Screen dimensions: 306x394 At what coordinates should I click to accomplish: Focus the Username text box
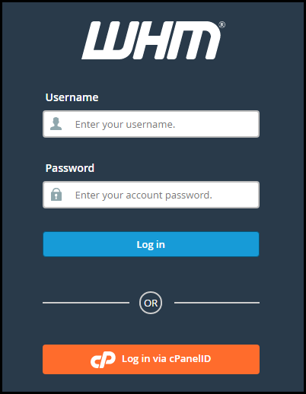click(x=151, y=124)
